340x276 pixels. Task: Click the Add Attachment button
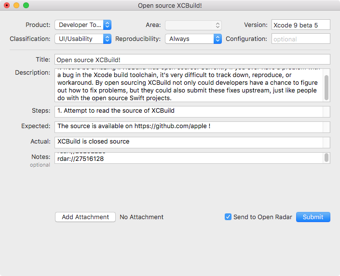point(85,217)
